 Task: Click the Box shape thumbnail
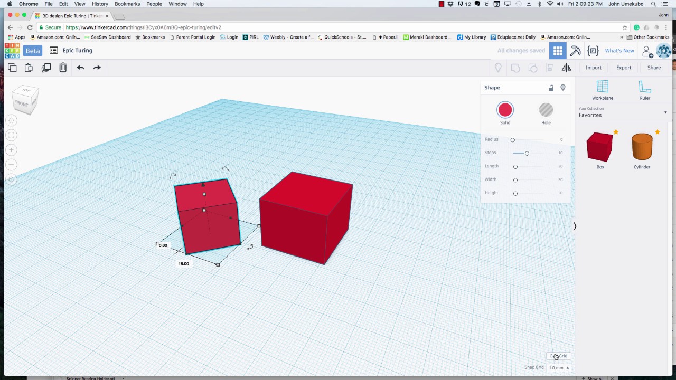coord(600,147)
